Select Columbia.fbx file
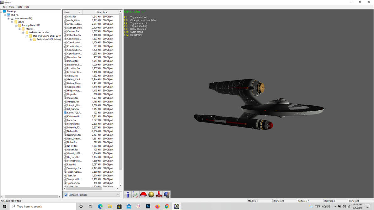374x210 pixels. tap(74, 35)
